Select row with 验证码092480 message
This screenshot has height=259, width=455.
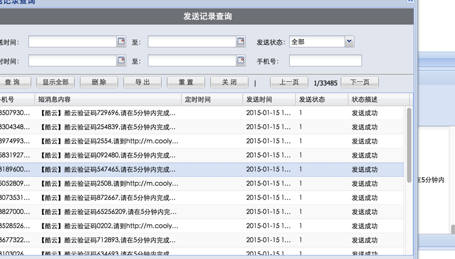click(202, 155)
